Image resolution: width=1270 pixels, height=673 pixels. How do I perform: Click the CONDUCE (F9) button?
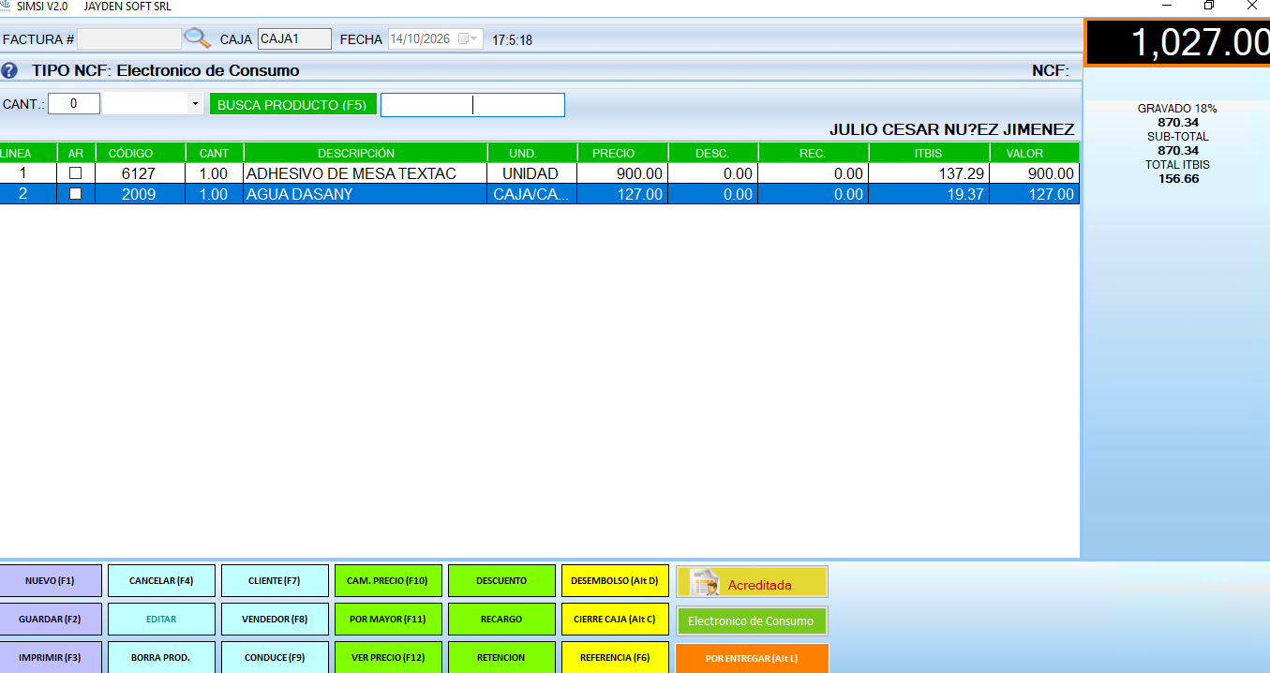[275, 657]
